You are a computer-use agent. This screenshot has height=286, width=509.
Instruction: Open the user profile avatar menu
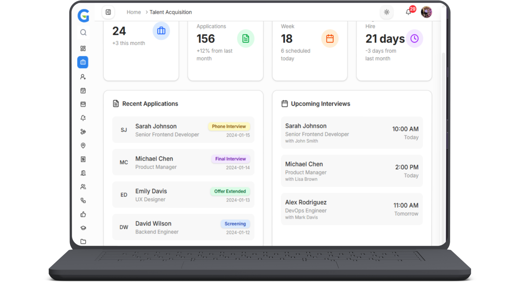pyautogui.click(x=426, y=12)
